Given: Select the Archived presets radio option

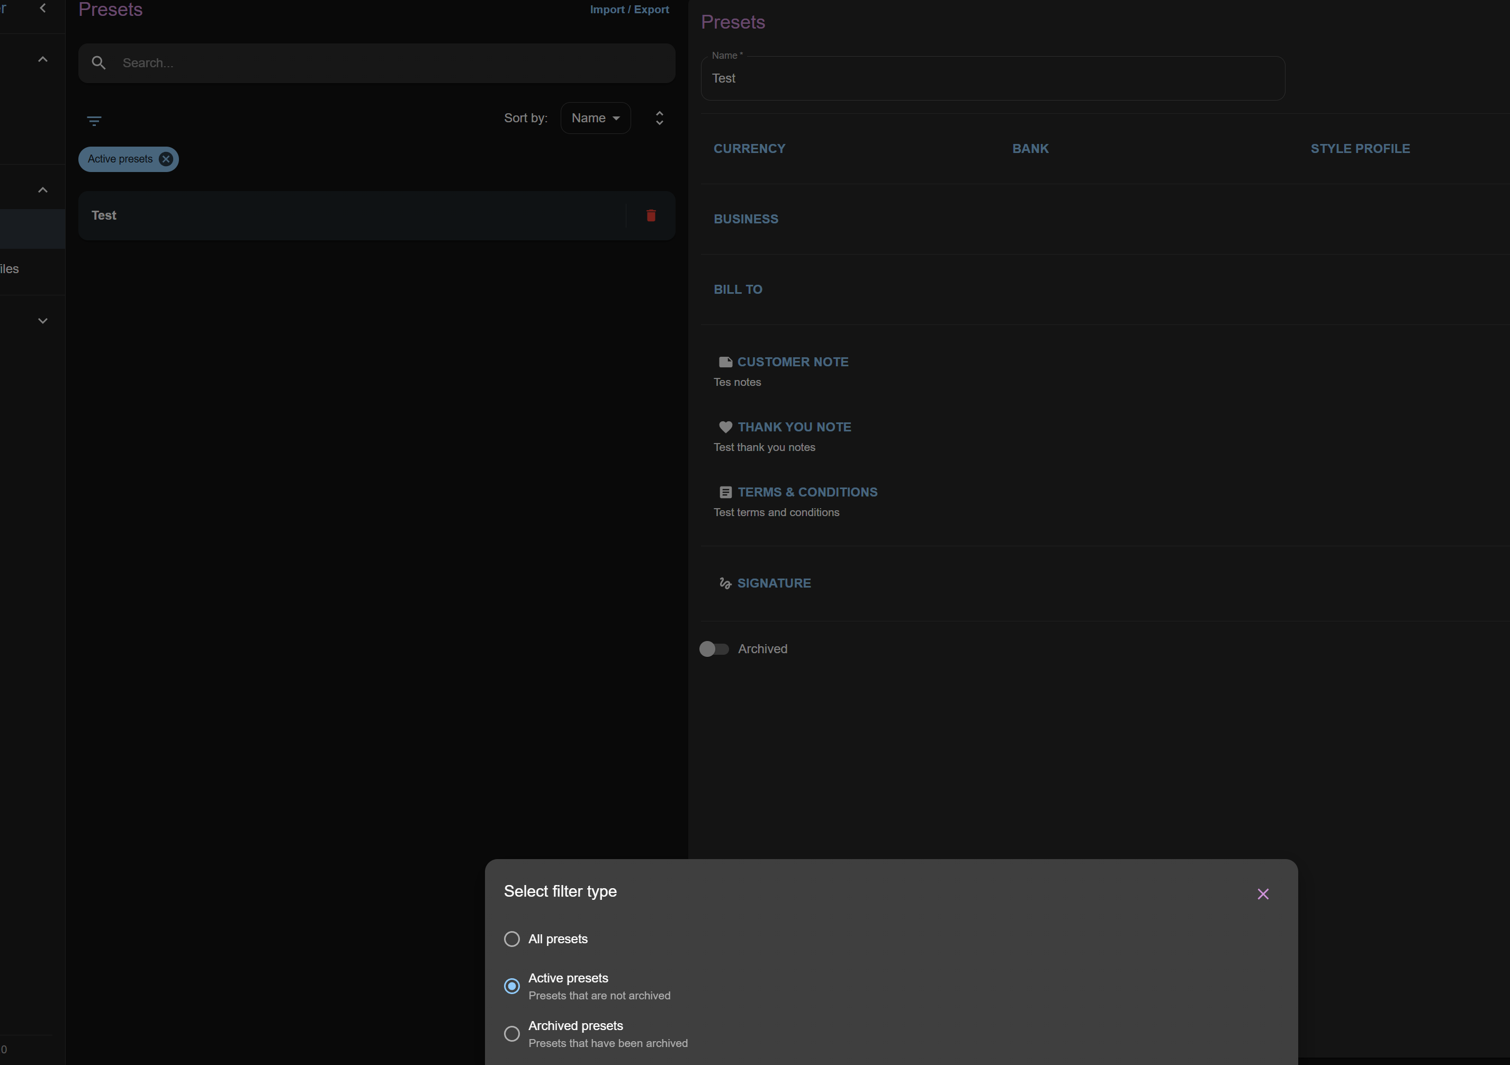Looking at the screenshot, I should [x=511, y=1033].
